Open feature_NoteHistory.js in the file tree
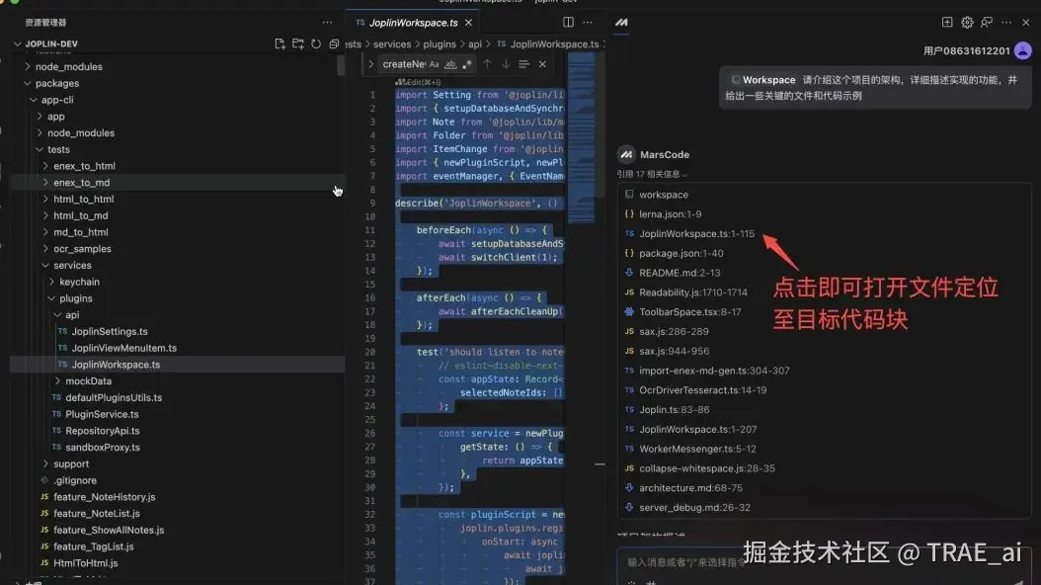The width and height of the screenshot is (1041, 585). tap(105, 497)
